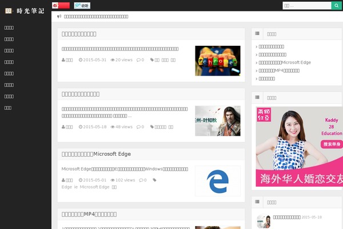Click the green magnifier search button
Viewport: 343px width, 229px height.
click(x=336, y=6)
